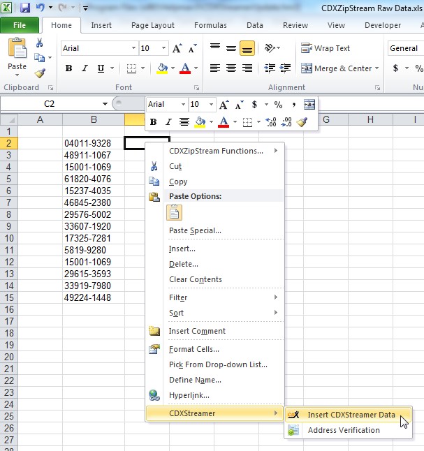424x451 pixels.
Task: Switch to Insert ribbon tab
Action: click(101, 25)
